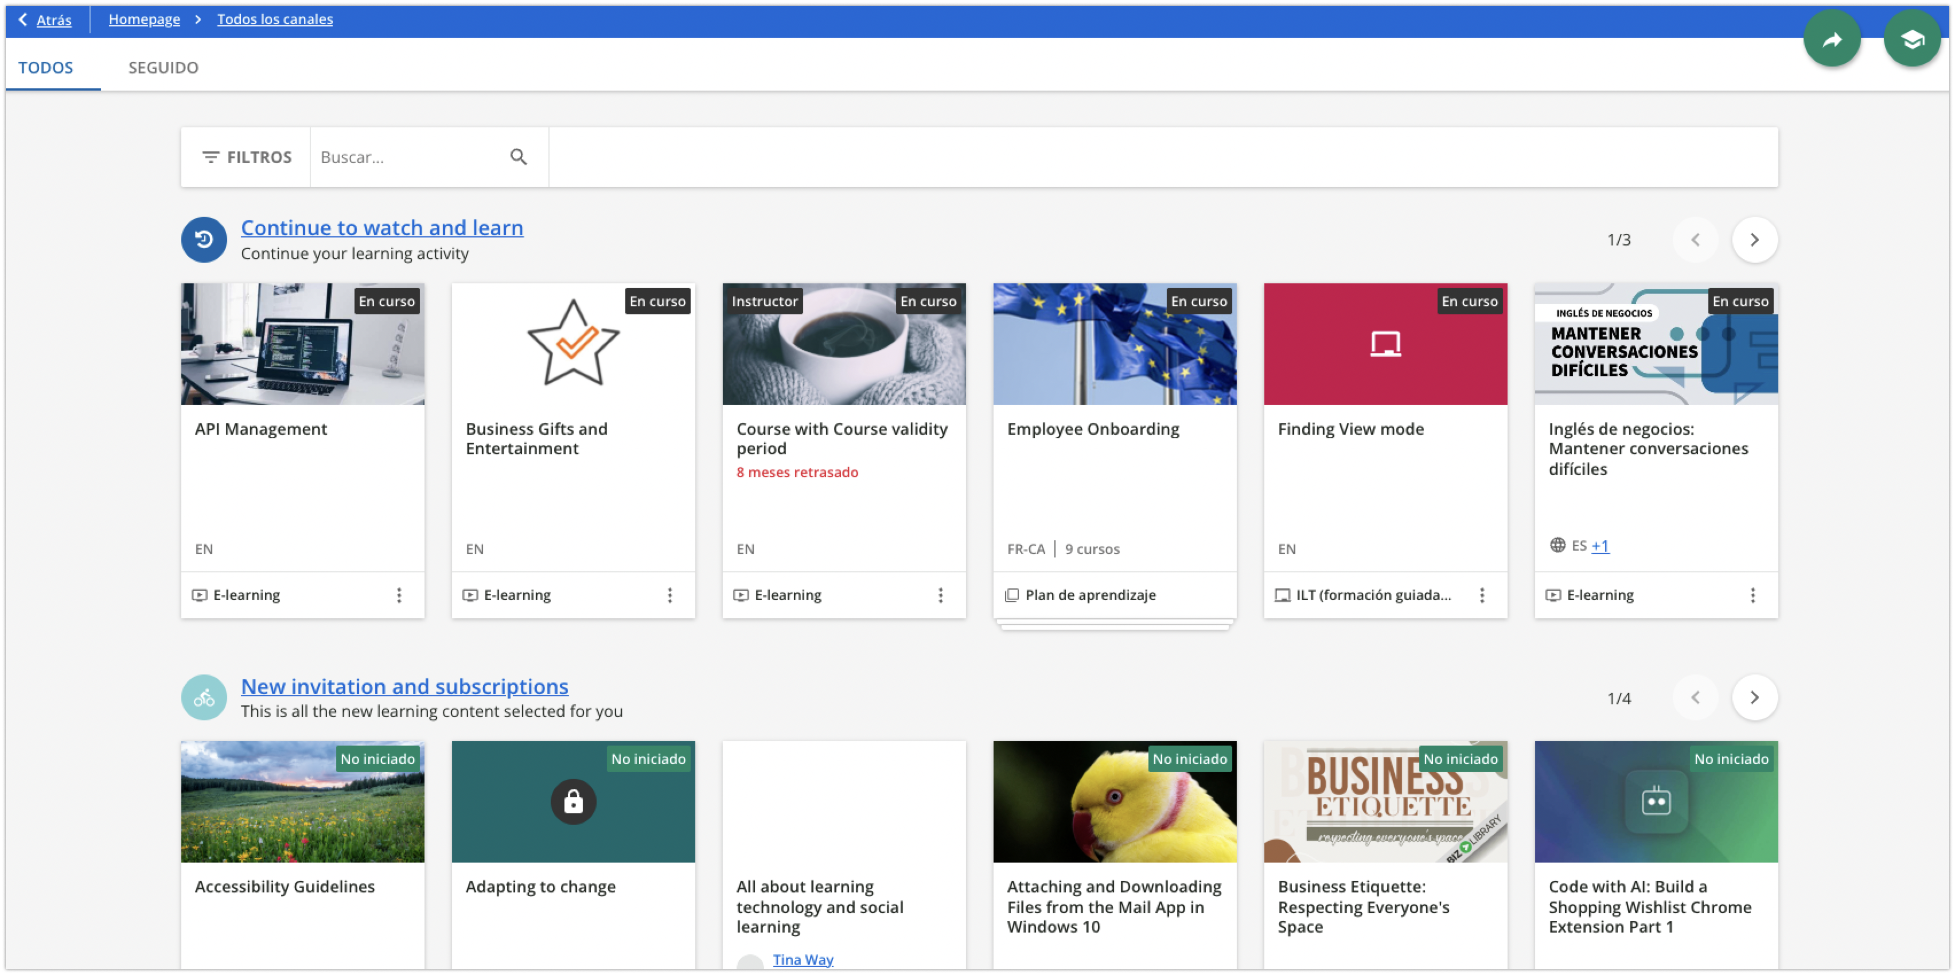Open three-dot menu on Finding View mode card
This screenshot has height=975, width=1955.
click(1481, 596)
